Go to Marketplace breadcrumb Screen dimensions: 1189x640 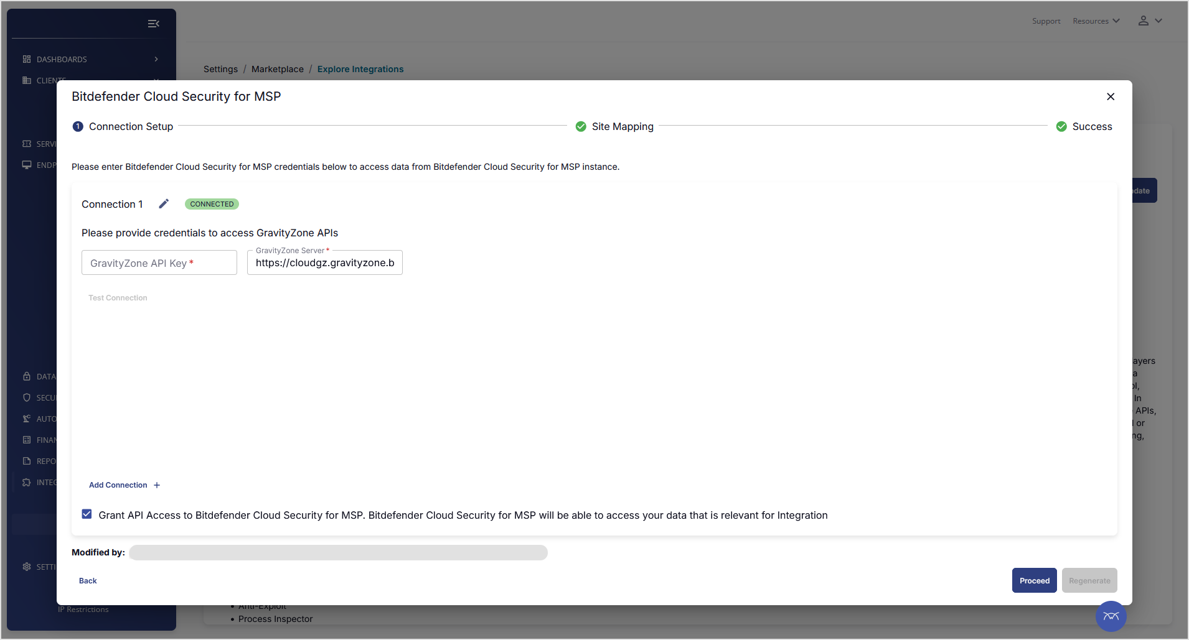[x=278, y=69]
